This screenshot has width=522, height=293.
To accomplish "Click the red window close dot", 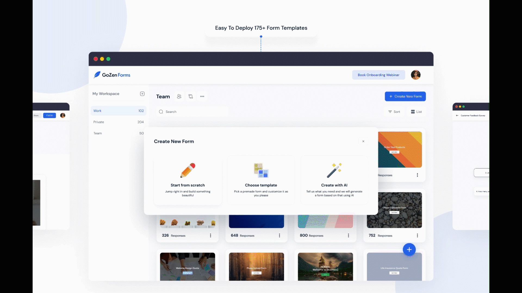I will click(96, 59).
